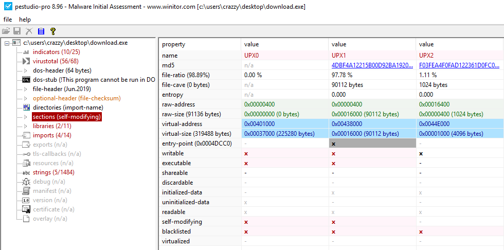Click the property column header
Viewport: 504px width, 250px height.
click(x=200, y=44)
